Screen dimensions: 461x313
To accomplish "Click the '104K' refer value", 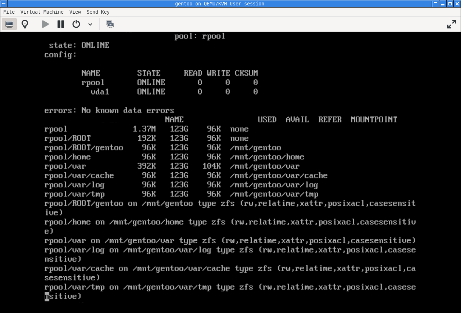I will [x=211, y=166].
